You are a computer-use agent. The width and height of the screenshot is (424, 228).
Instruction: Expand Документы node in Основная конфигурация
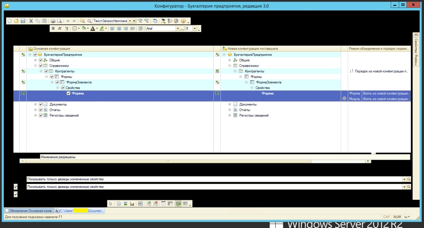[x=35, y=104]
